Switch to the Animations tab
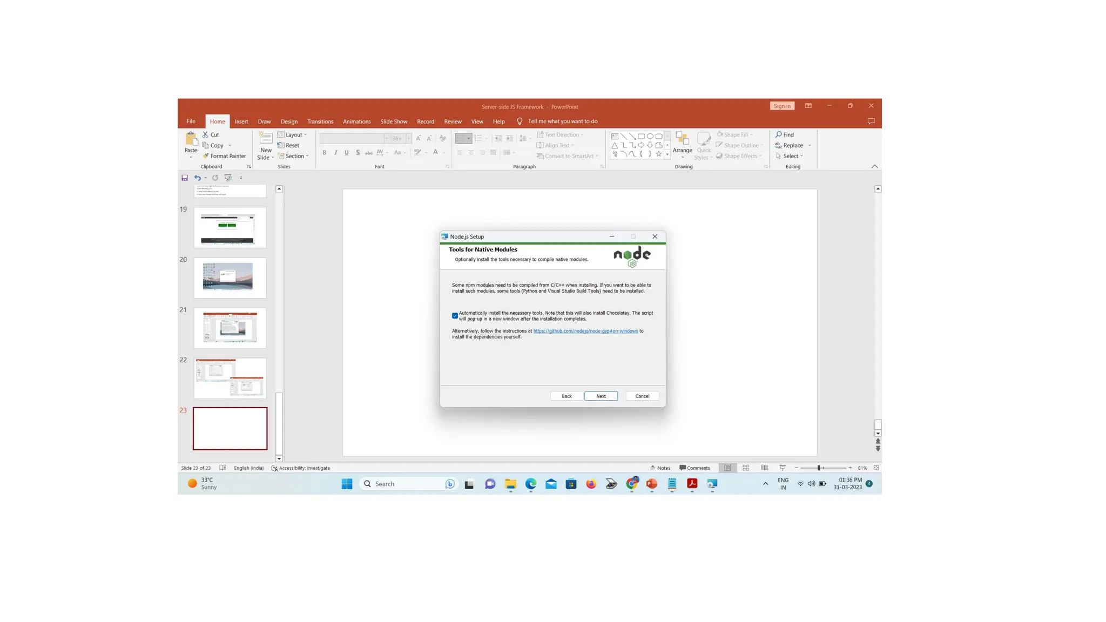 click(x=357, y=121)
